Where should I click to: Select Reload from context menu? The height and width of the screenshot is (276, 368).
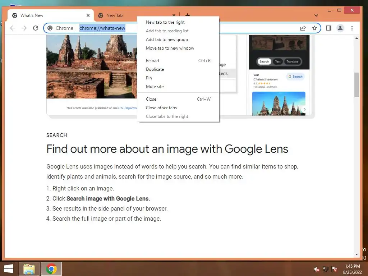pos(178,60)
